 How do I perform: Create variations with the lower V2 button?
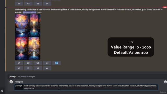point(28,68)
